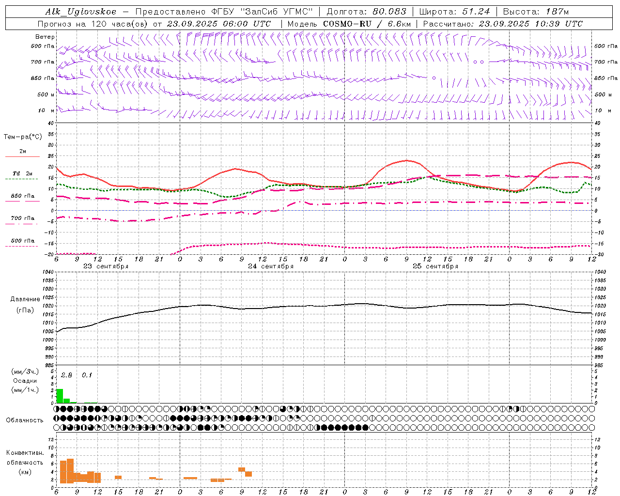Viewport: 620px width, 496px height.
Task: Click the 'Тем-ра(°C)' temperature panel label
Action: click(x=23, y=137)
